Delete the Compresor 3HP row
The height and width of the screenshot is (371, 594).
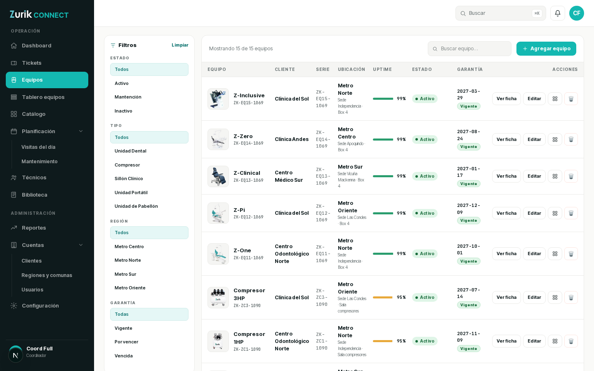[571, 298]
